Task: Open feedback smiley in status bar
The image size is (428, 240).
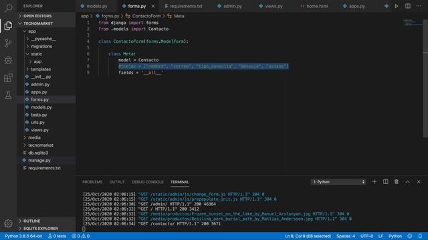Action: pos(410,236)
